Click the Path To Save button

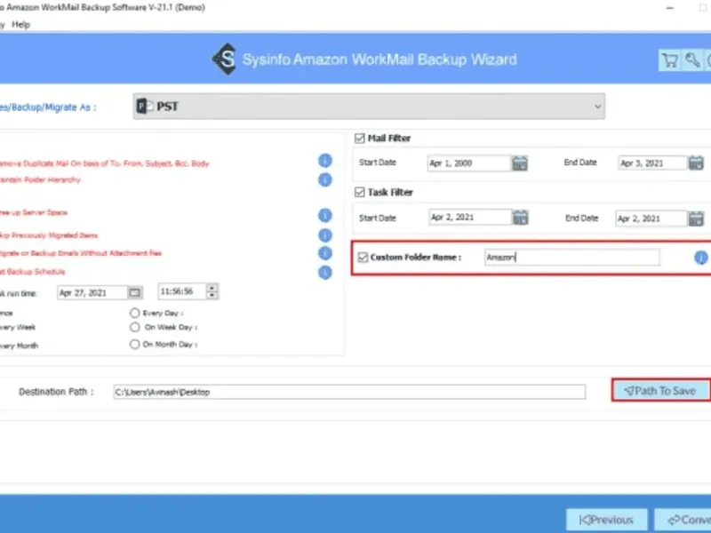pyautogui.click(x=660, y=390)
